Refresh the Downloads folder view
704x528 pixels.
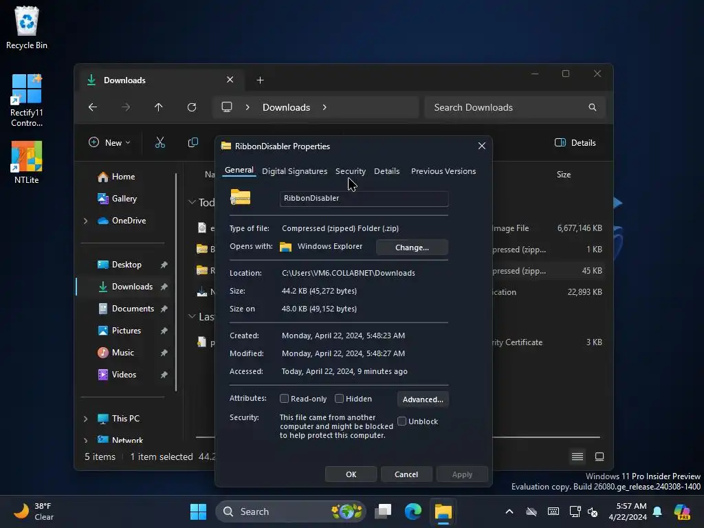(192, 107)
